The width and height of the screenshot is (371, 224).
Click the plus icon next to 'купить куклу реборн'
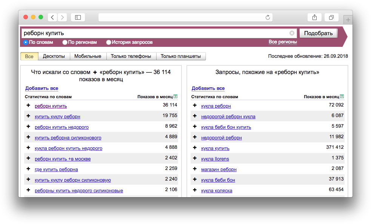click(28, 116)
